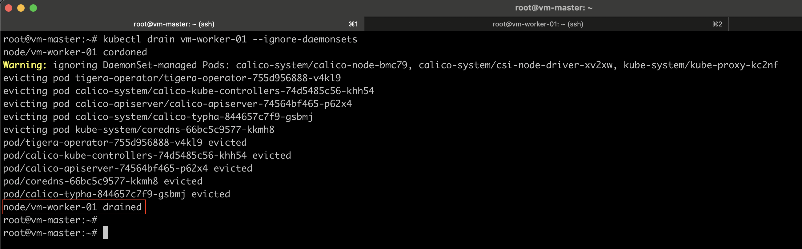Click the tigera-operator evicted pod entry
This screenshot has height=249, width=802.
point(125,142)
